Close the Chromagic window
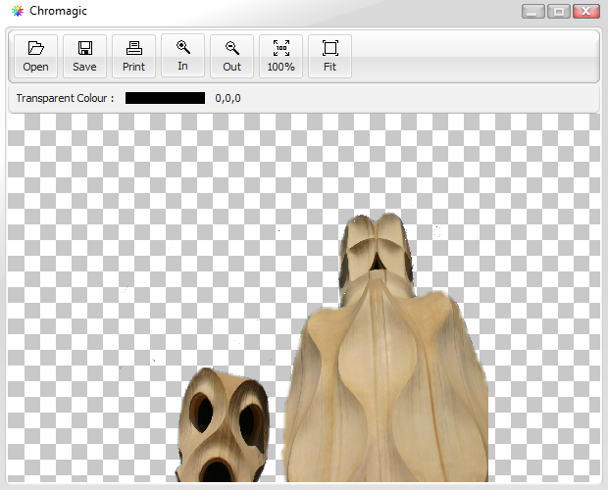Image resolution: width=608 pixels, height=490 pixels. [585, 11]
